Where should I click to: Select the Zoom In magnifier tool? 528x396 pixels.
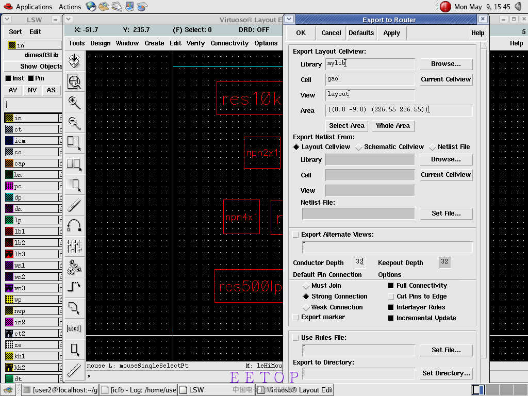(x=74, y=103)
